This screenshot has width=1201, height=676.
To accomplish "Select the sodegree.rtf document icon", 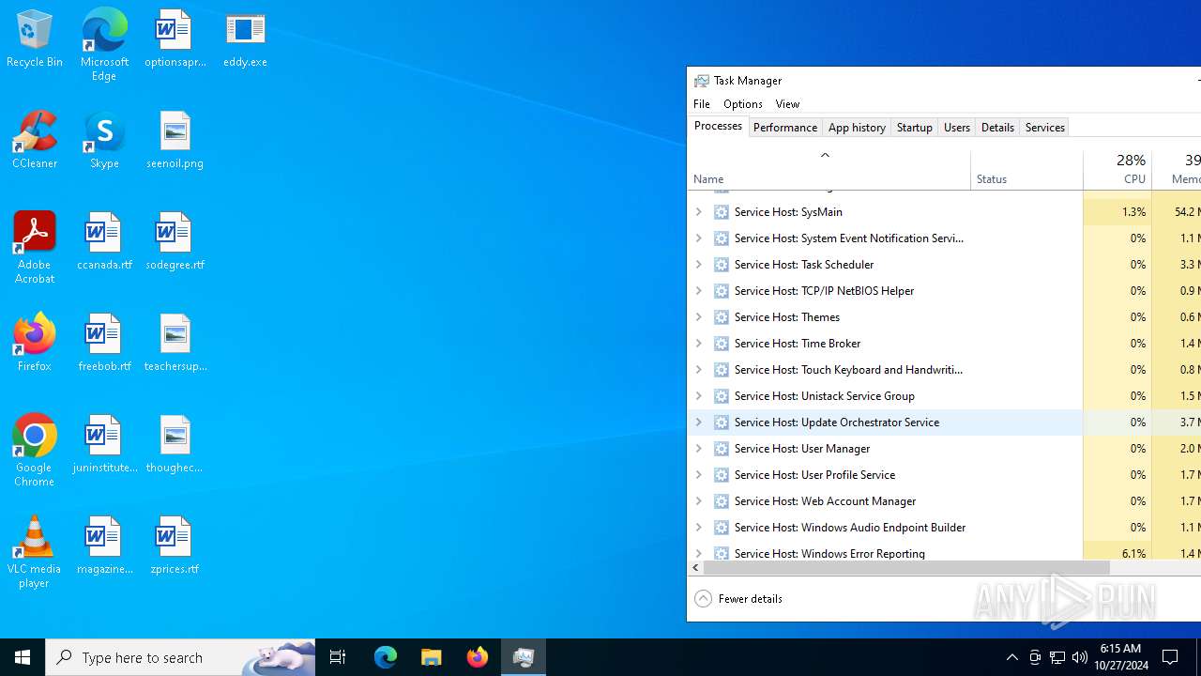I will tap(175, 241).
